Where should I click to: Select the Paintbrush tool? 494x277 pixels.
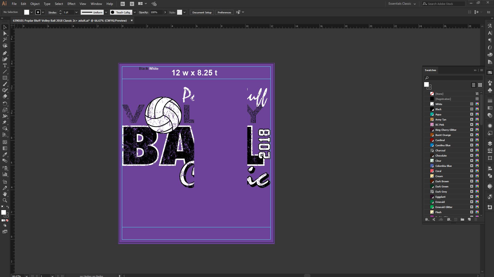[5, 84]
